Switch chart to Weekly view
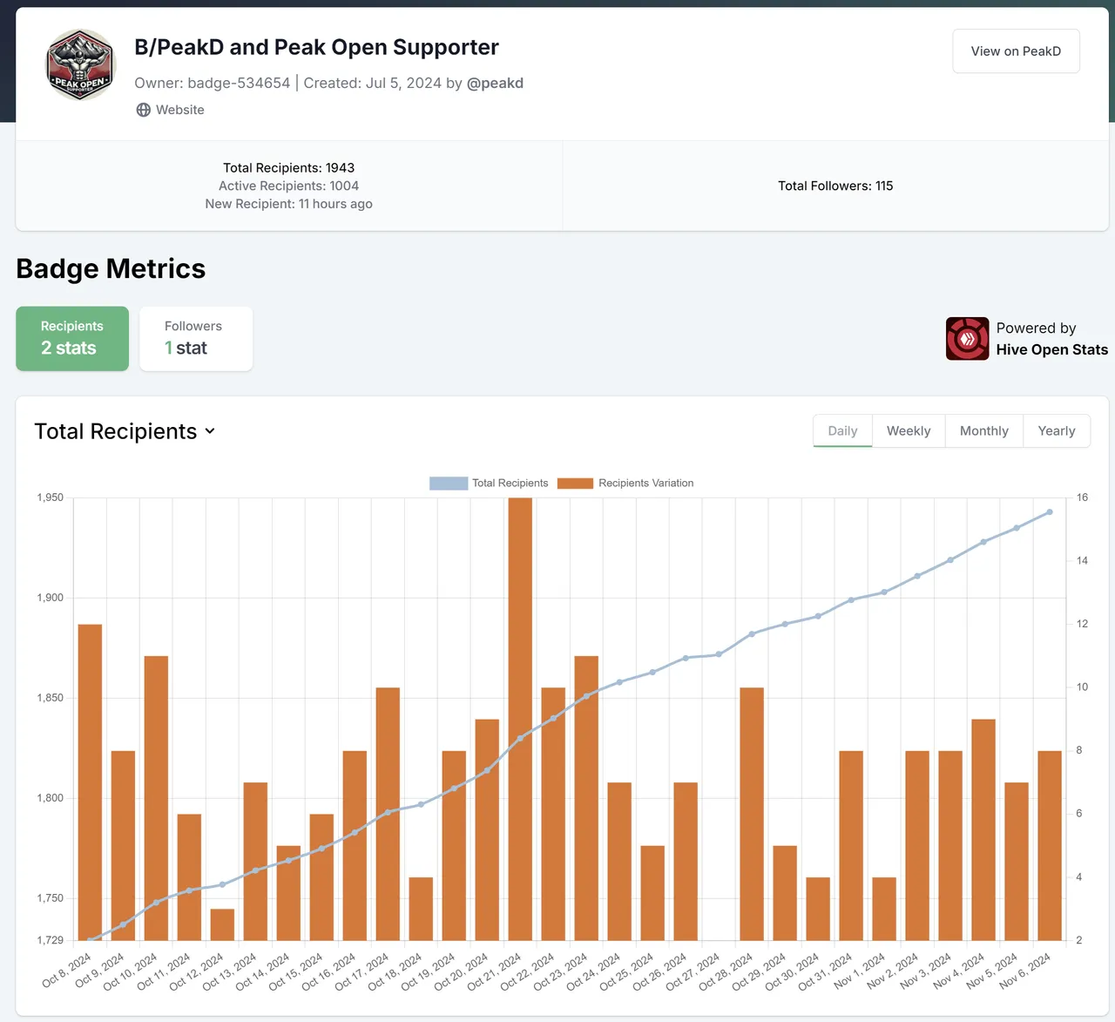Viewport: 1115px width, 1022px height. [909, 430]
